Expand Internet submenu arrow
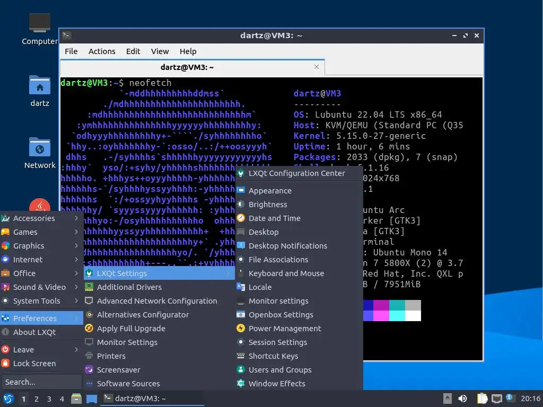The width and height of the screenshot is (543, 407). 76,259
